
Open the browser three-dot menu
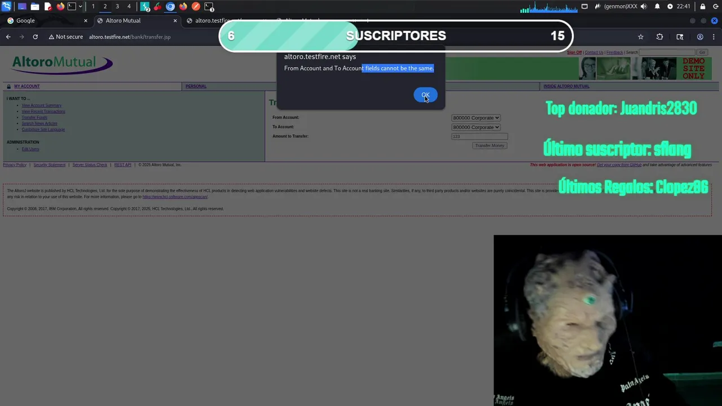[715, 37]
